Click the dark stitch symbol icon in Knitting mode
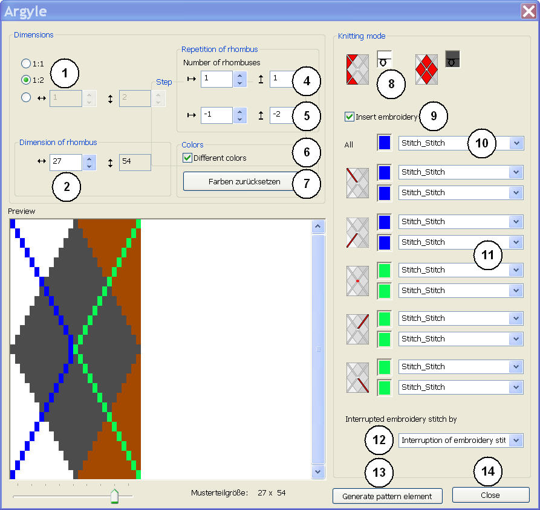 click(x=452, y=59)
